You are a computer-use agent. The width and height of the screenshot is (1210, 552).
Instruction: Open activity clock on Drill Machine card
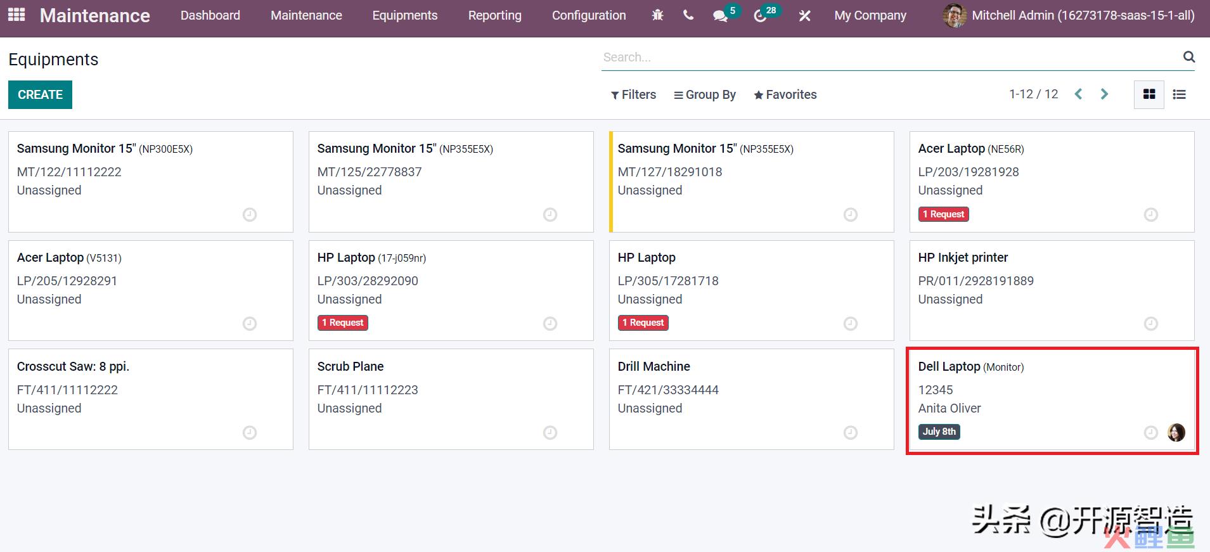coord(851,433)
